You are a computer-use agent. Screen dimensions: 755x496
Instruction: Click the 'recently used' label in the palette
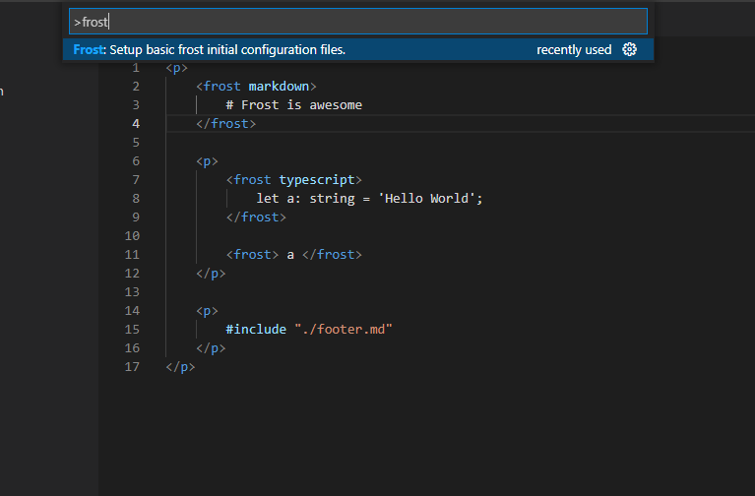point(574,49)
